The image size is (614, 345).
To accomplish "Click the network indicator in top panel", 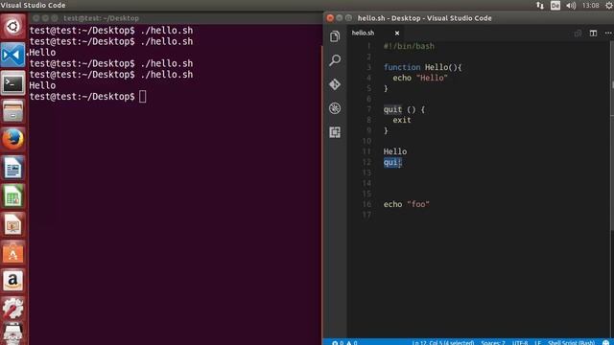I will pos(540,5).
